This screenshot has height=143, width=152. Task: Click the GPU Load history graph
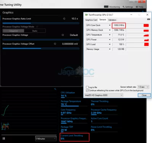coord(137,44)
